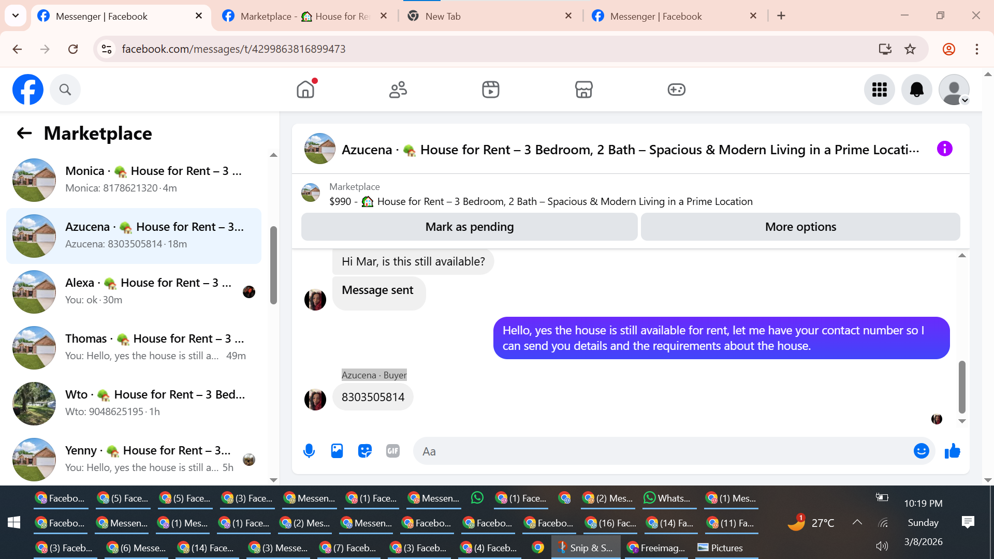Open the emoji picker in message box

[921, 451]
